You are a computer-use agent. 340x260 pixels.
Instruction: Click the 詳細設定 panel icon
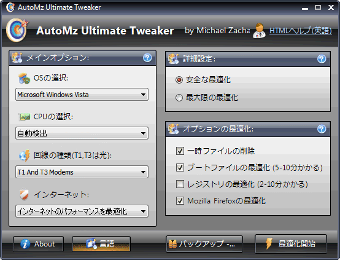click(x=174, y=59)
